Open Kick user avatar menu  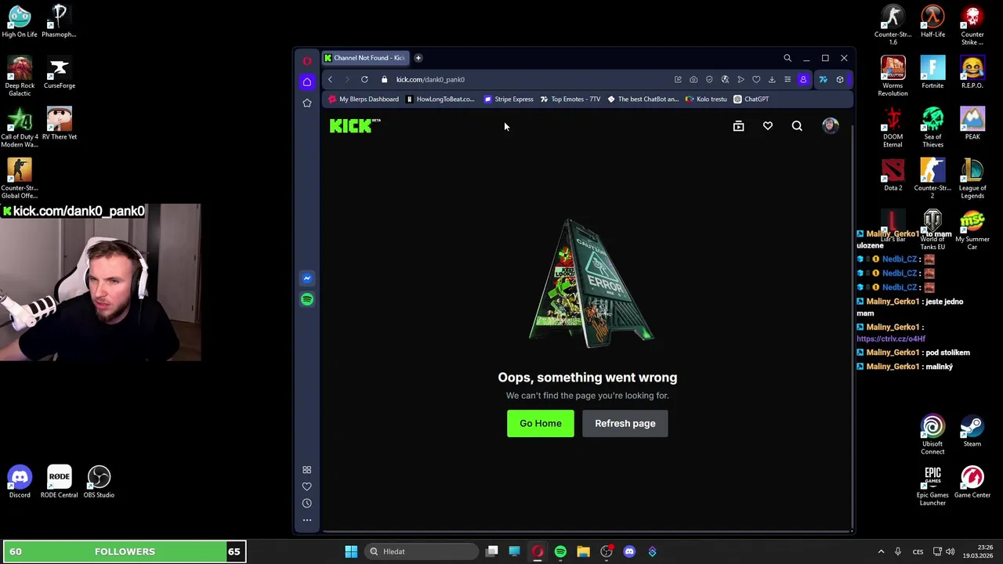tap(831, 126)
